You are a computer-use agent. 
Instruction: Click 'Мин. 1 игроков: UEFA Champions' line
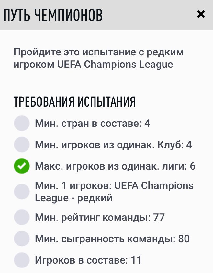(114, 186)
